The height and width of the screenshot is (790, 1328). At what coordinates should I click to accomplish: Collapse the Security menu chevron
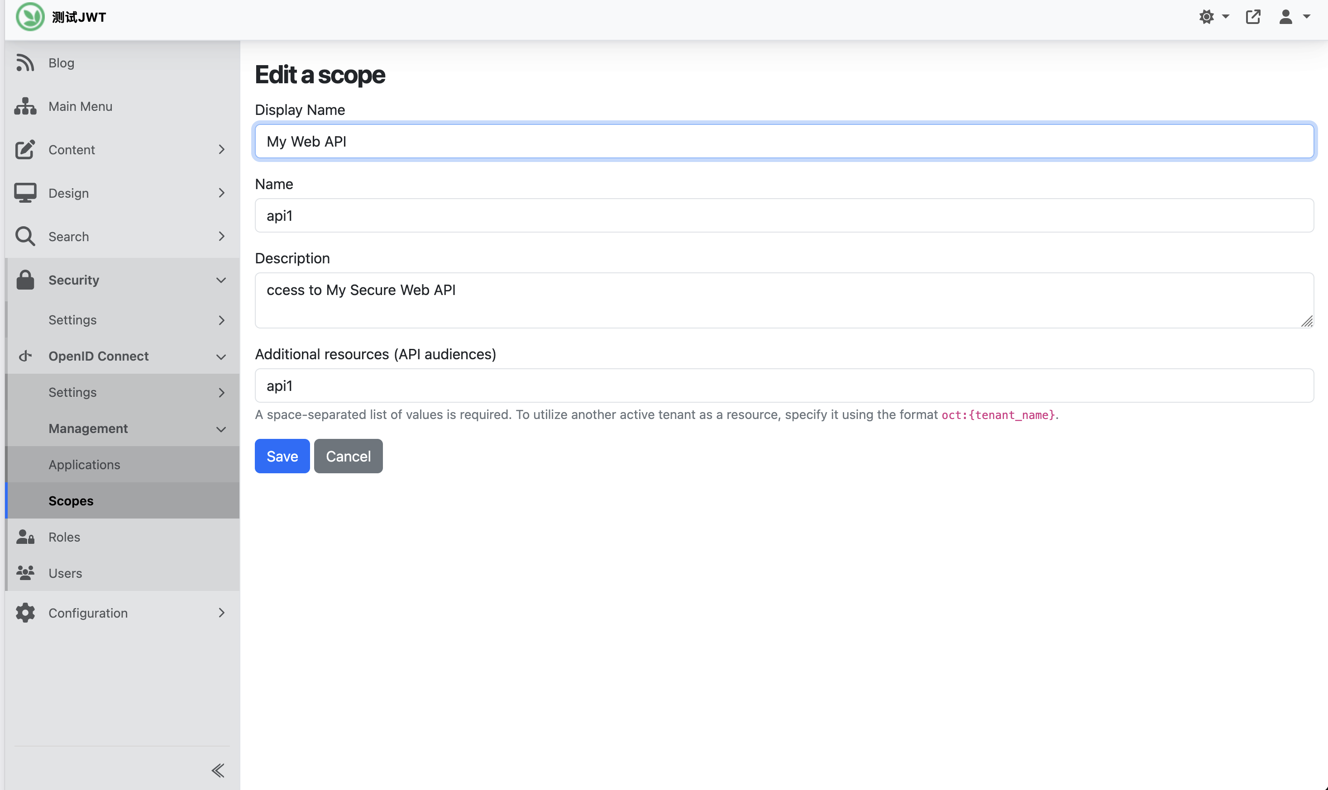(x=221, y=280)
